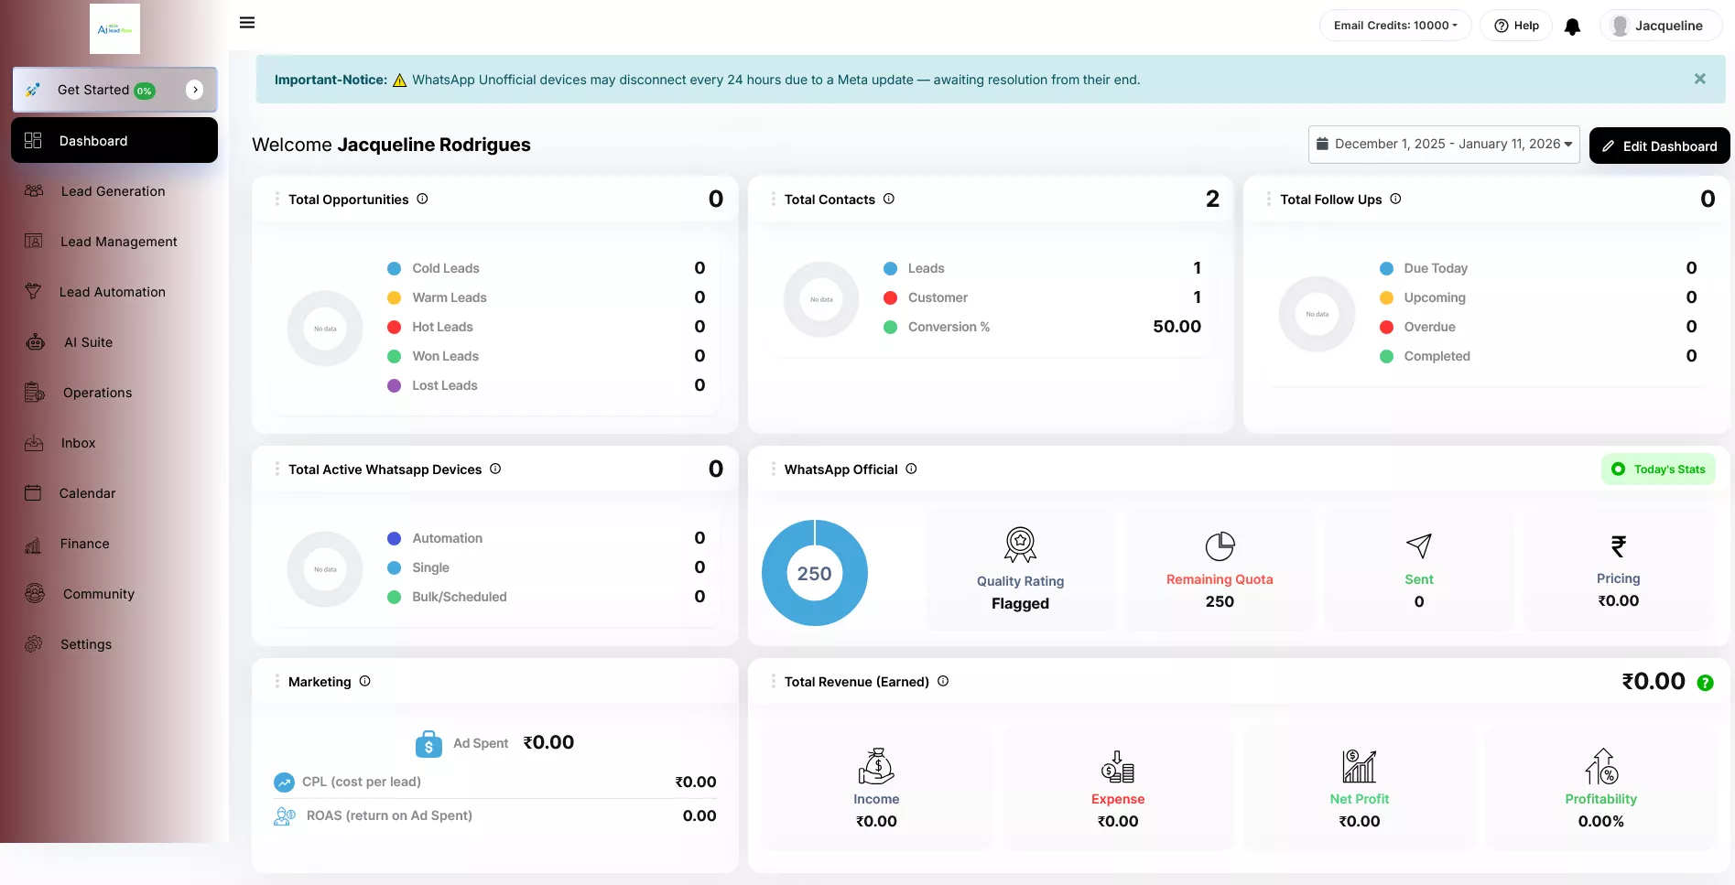
Task: Click info icon next to Total Opportunities
Action: pyautogui.click(x=422, y=199)
